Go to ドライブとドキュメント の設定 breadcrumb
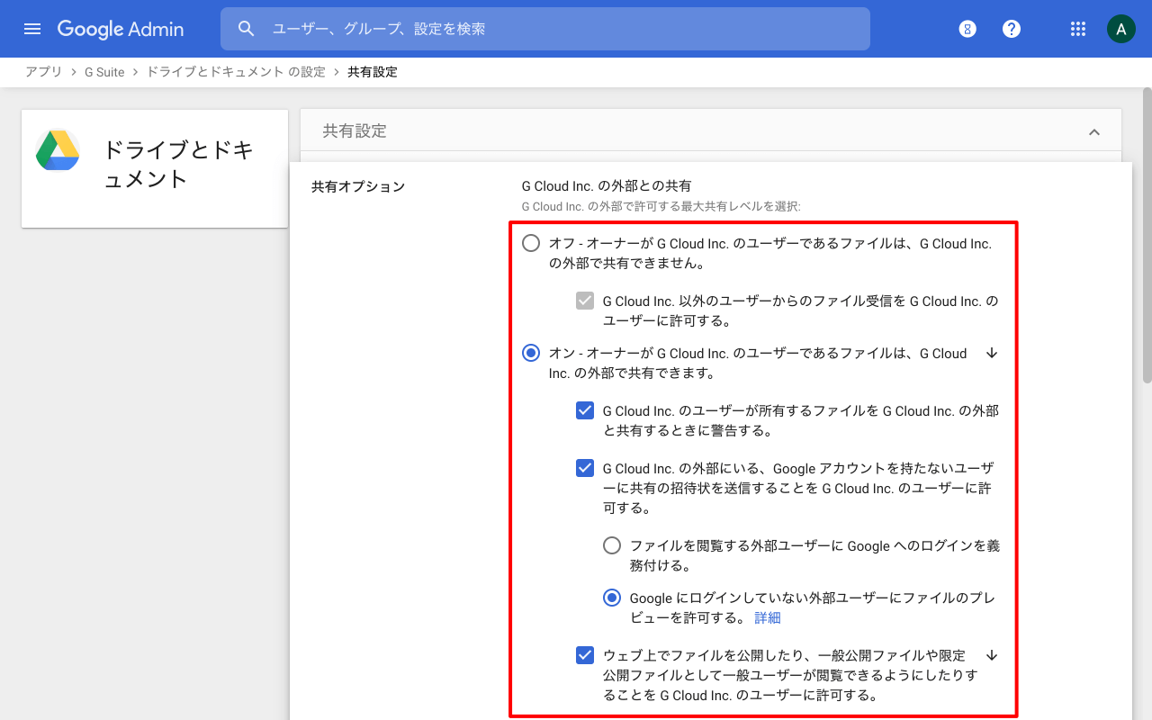Viewport: 1152px width, 720px height. point(236,72)
